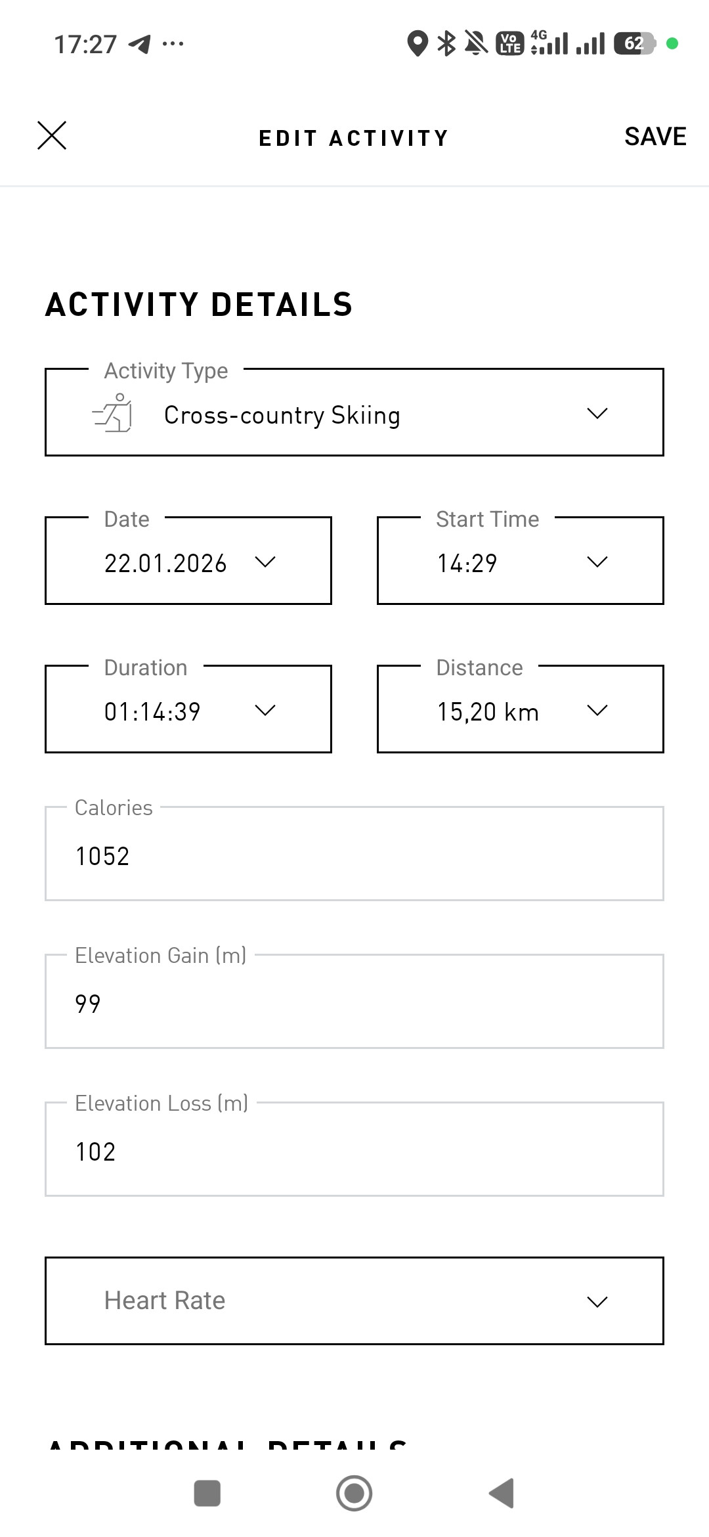Expand the Activity Type dropdown chevron
709x1537 pixels.
coord(597,413)
